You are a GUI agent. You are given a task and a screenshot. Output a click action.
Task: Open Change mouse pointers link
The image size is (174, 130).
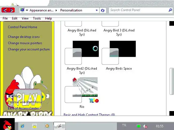tap(25, 43)
